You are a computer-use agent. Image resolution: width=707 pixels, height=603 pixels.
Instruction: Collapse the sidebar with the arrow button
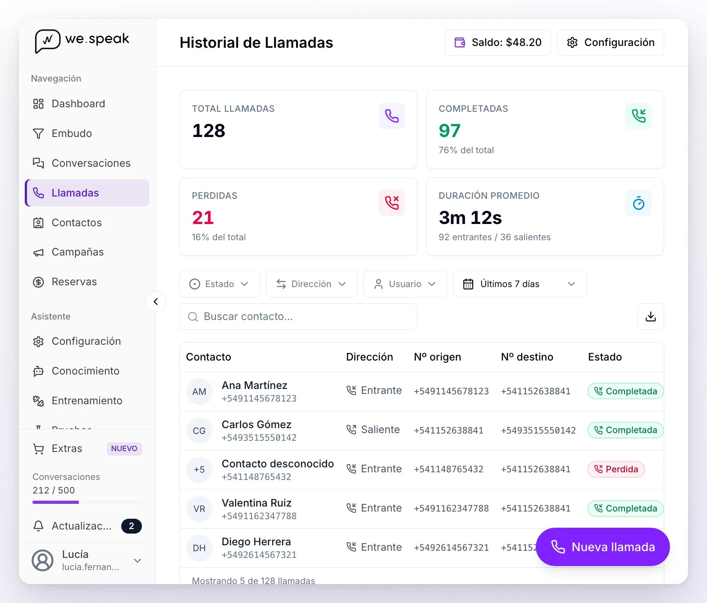[156, 301]
